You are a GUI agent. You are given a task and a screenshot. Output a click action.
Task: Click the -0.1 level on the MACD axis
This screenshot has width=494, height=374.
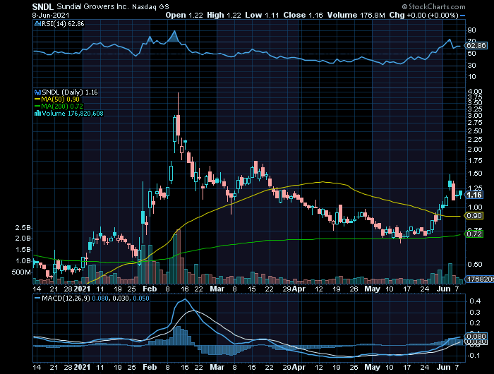[474, 356]
